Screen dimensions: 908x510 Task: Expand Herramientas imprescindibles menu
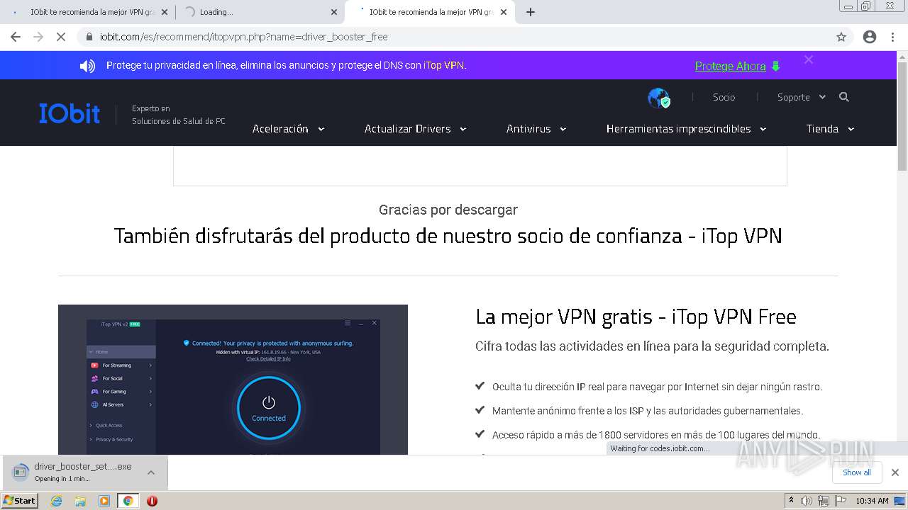[x=686, y=129]
